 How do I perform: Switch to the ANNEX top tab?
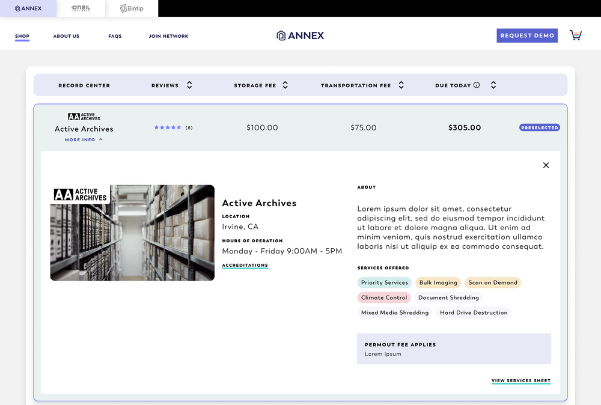[28, 8]
